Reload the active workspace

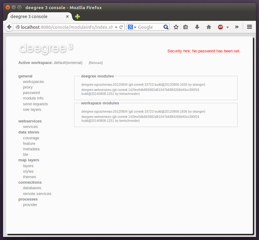pyautogui.click(x=96, y=63)
